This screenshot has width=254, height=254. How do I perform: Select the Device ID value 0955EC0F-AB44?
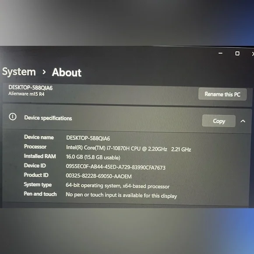click(x=116, y=167)
